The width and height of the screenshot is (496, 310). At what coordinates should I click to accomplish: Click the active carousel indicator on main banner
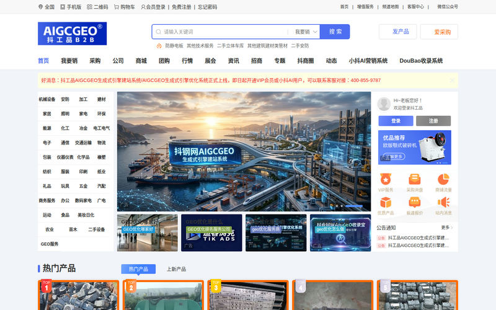(x=353, y=206)
